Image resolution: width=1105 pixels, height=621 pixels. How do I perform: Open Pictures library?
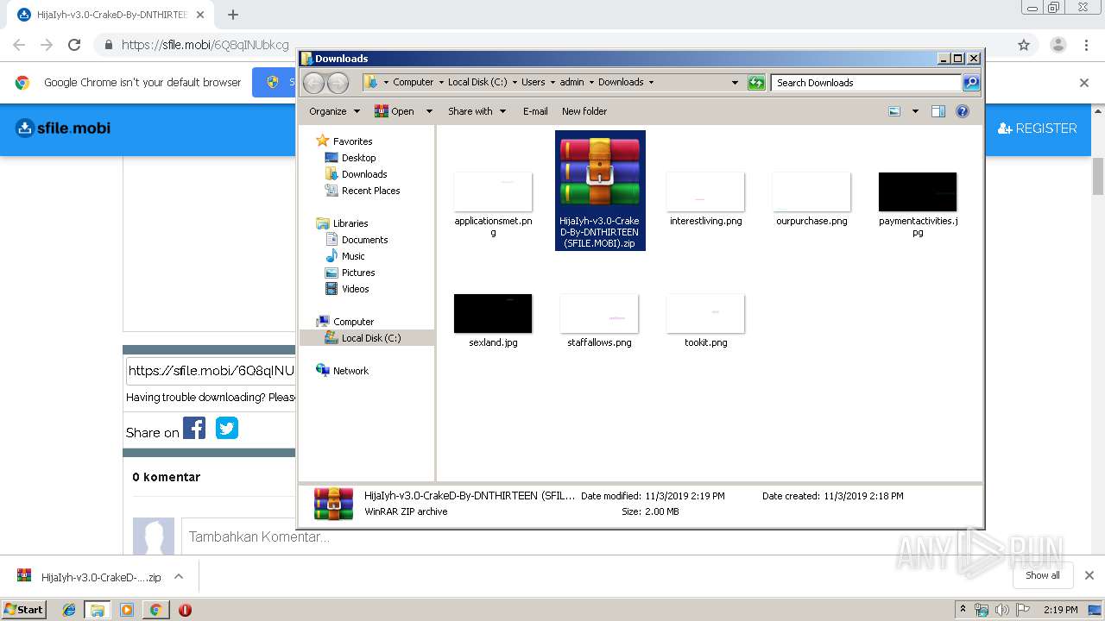350,273
